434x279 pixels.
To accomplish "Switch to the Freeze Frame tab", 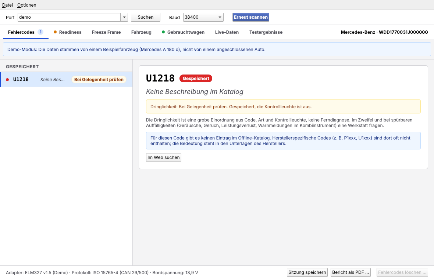I will click(106, 32).
